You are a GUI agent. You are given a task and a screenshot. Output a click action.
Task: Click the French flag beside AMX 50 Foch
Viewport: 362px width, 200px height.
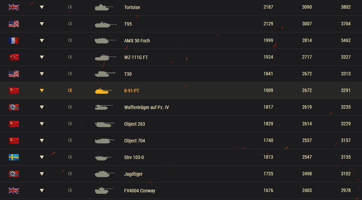tap(14, 41)
